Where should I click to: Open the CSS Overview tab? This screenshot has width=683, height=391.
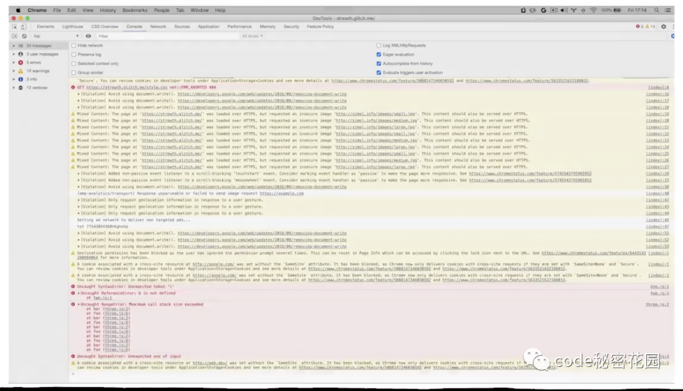(104, 27)
